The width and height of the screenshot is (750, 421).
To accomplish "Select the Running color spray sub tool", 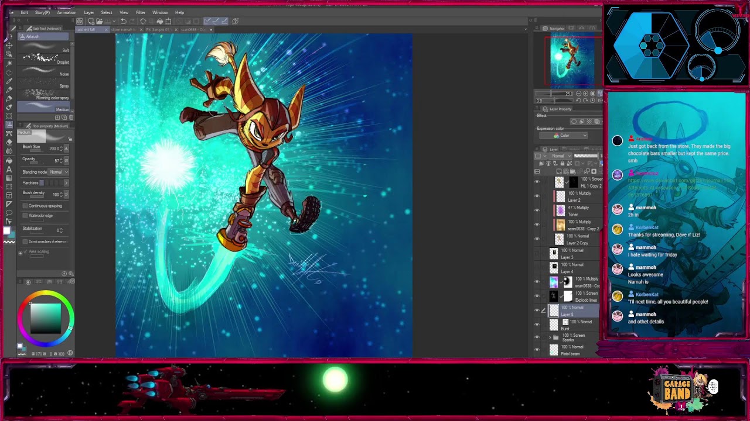I will 44,95.
